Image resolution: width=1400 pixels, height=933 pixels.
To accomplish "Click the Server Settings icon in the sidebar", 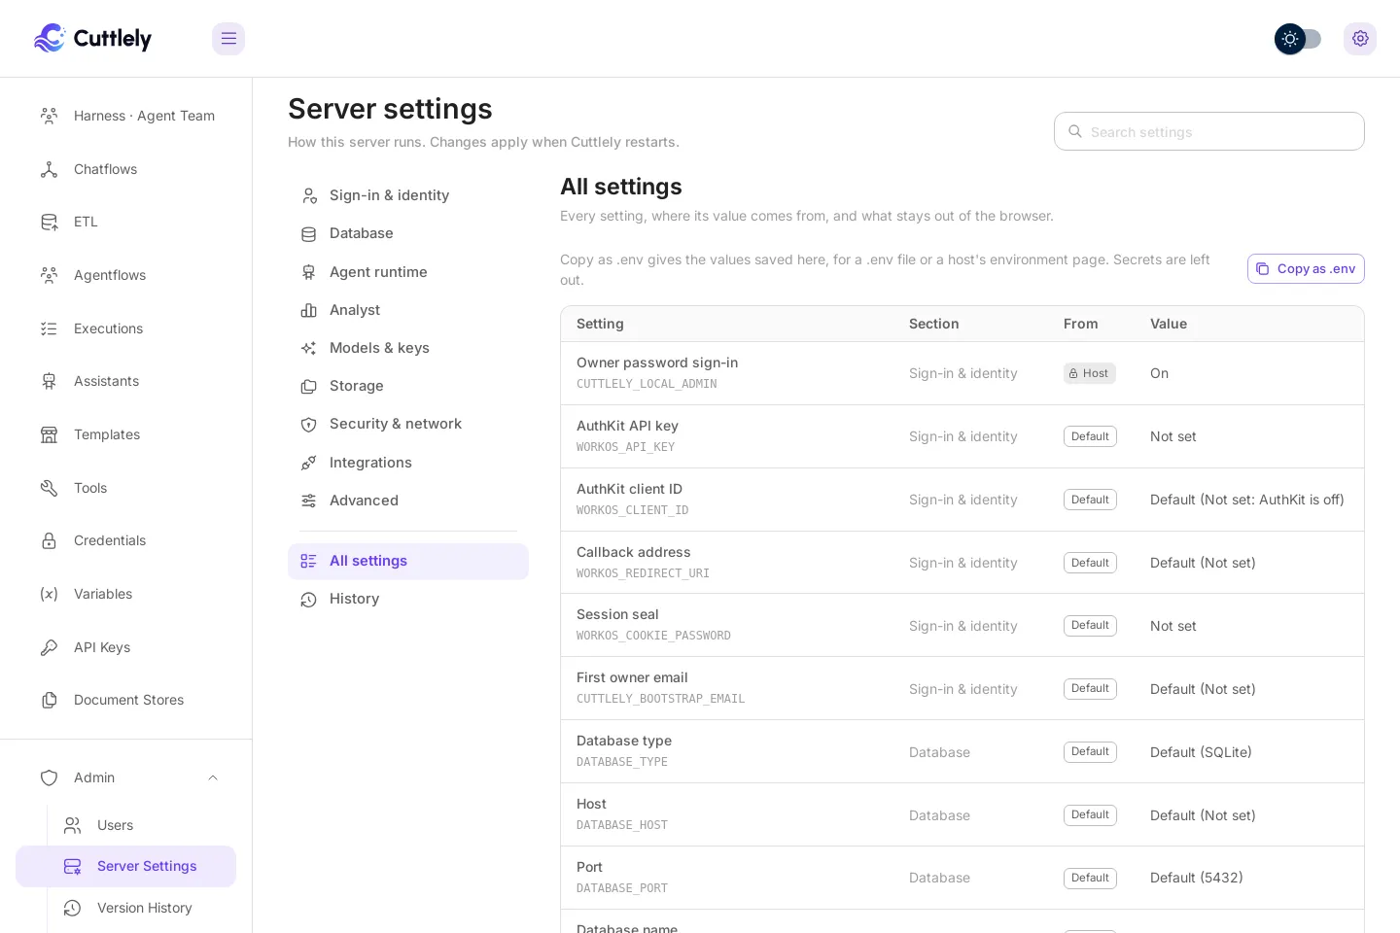I will (72, 866).
